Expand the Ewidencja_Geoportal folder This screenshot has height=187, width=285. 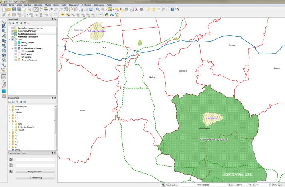click(13, 127)
